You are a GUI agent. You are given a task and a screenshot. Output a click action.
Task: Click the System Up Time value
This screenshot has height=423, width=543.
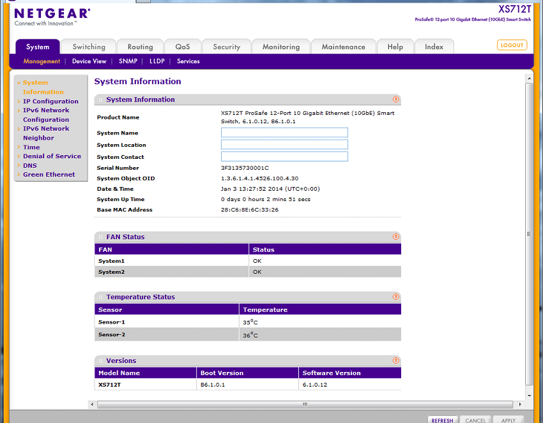pos(266,199)
